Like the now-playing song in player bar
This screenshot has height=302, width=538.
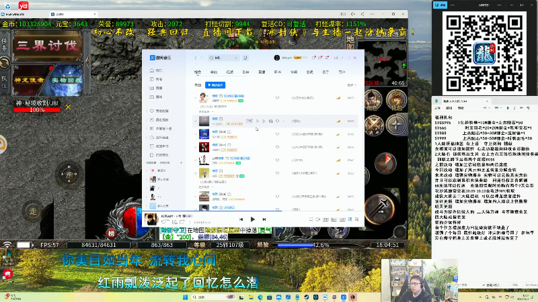coord(163,222)
